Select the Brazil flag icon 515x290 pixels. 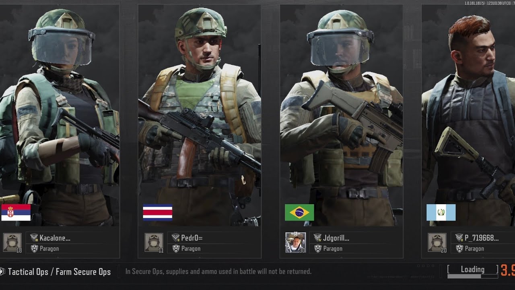(x=299, y=212)
